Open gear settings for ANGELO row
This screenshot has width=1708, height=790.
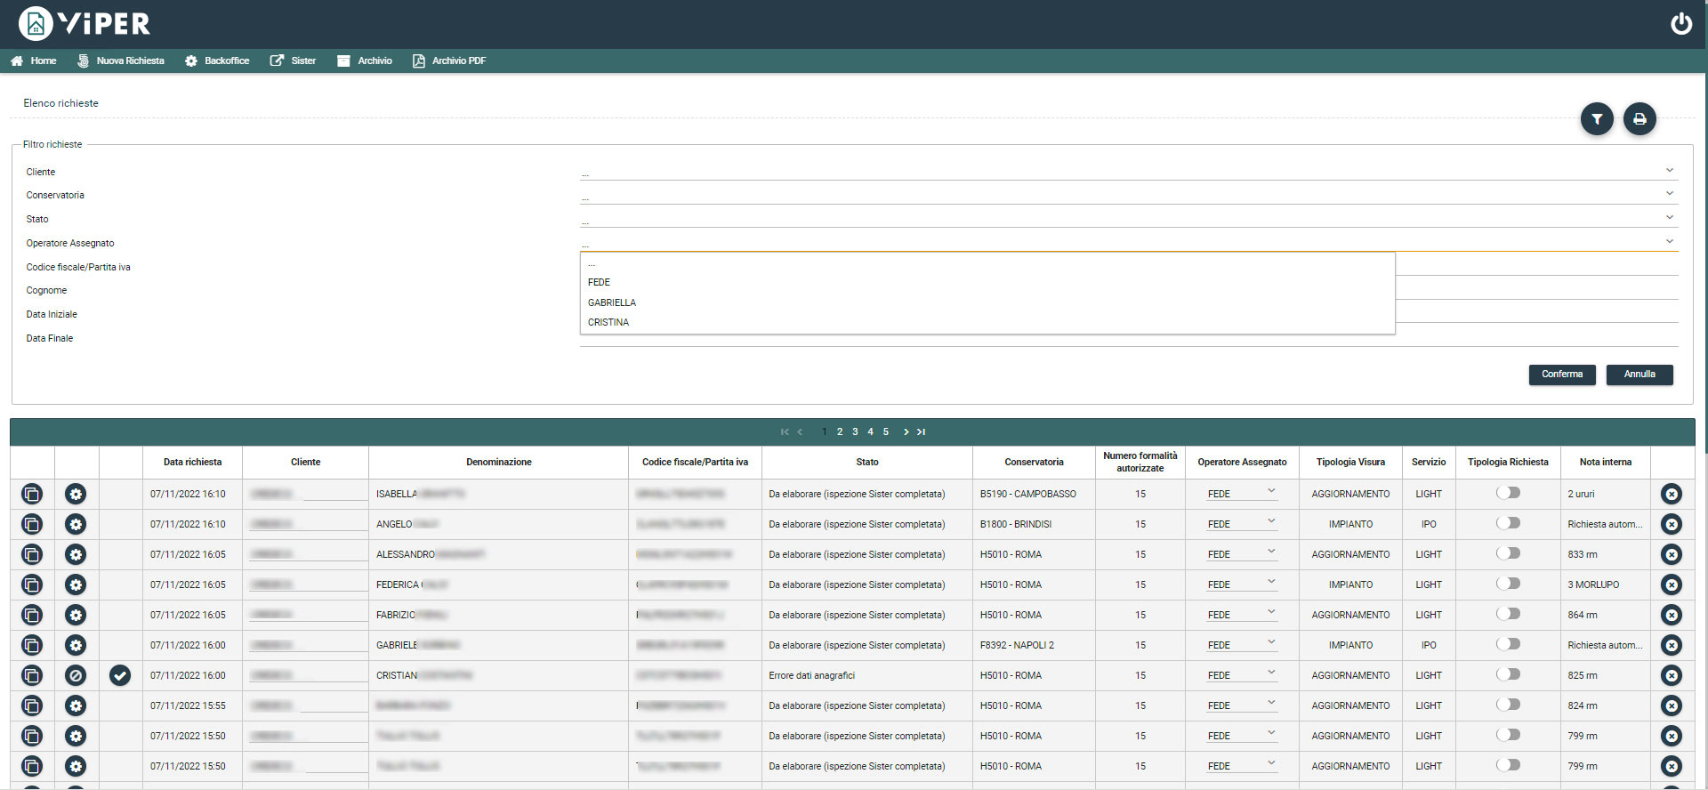76,524
